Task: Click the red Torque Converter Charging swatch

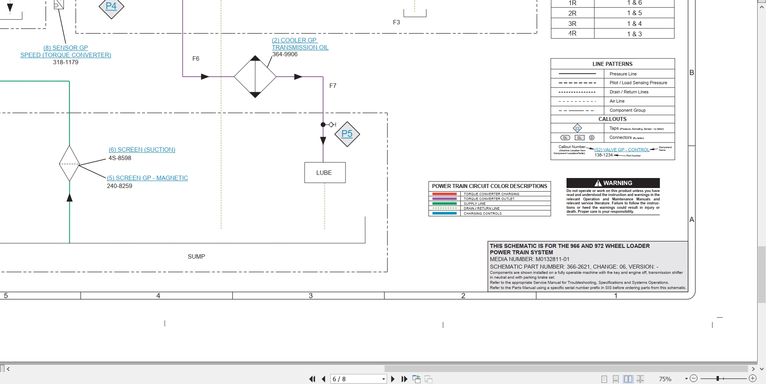Action: click(444, 194)
